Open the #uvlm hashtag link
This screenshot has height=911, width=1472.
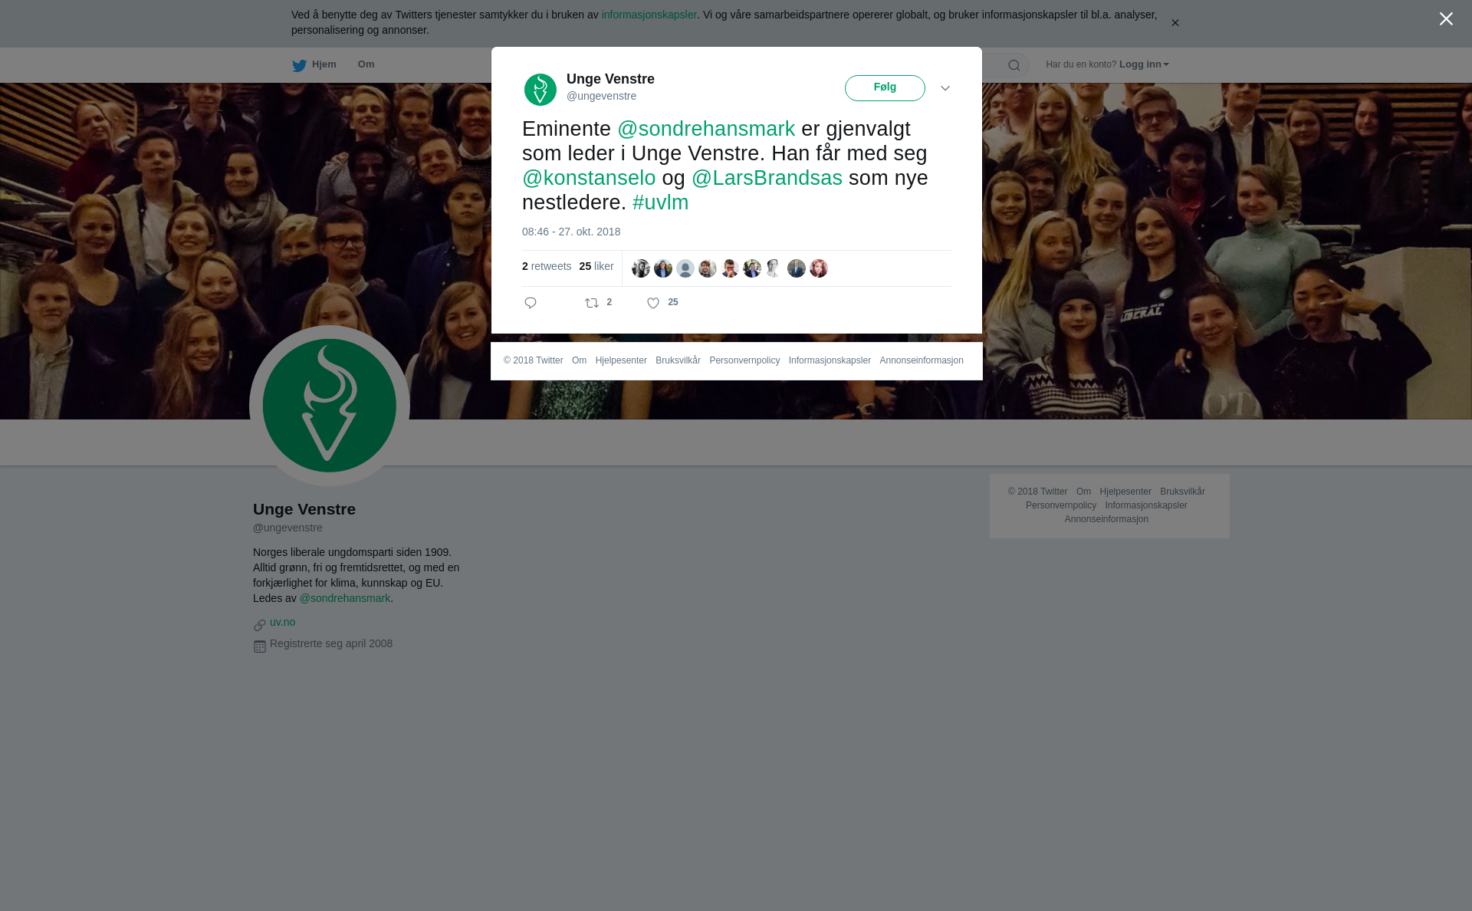[x=661, y=202]
